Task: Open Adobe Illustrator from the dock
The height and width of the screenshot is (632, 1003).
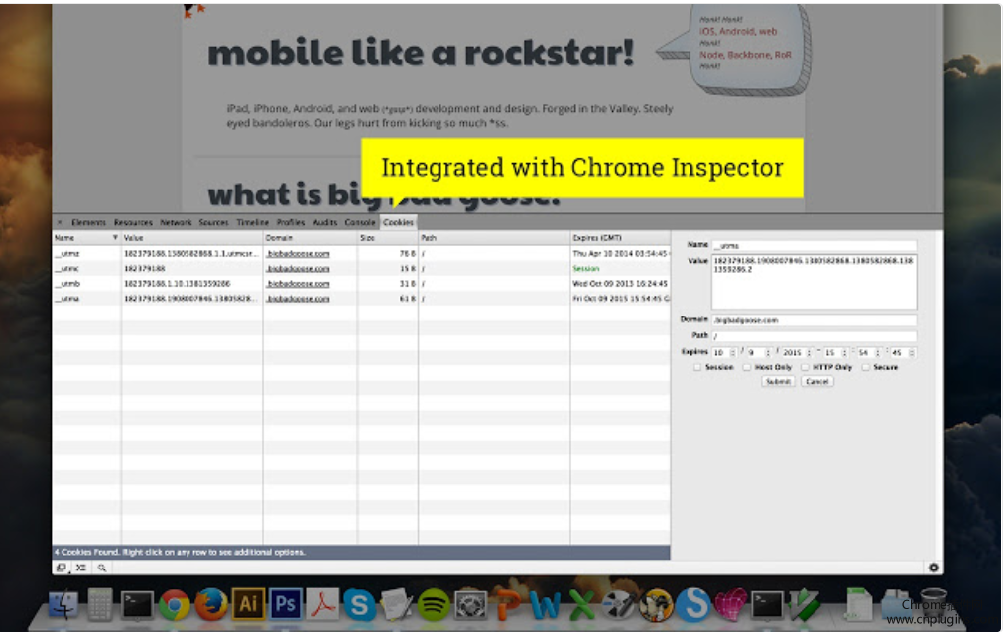Action: (x=248, y=604)
